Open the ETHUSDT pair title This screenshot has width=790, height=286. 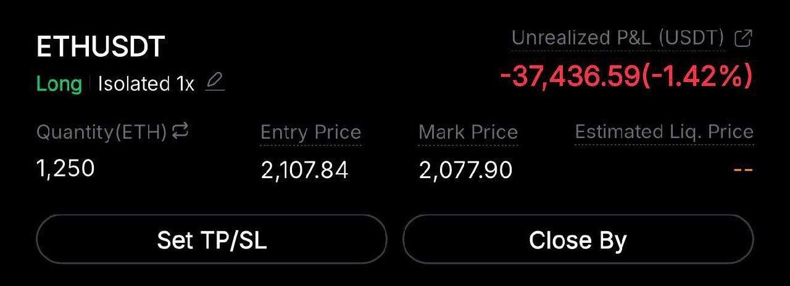point(101,47)
